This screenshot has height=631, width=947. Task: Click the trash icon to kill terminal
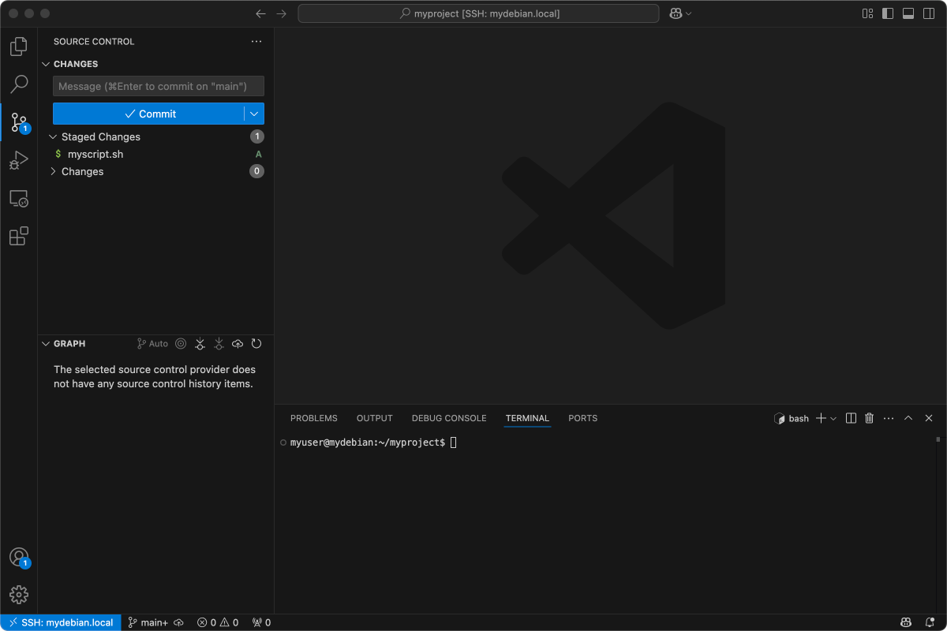pyautogui.click(x=870, y=418)
